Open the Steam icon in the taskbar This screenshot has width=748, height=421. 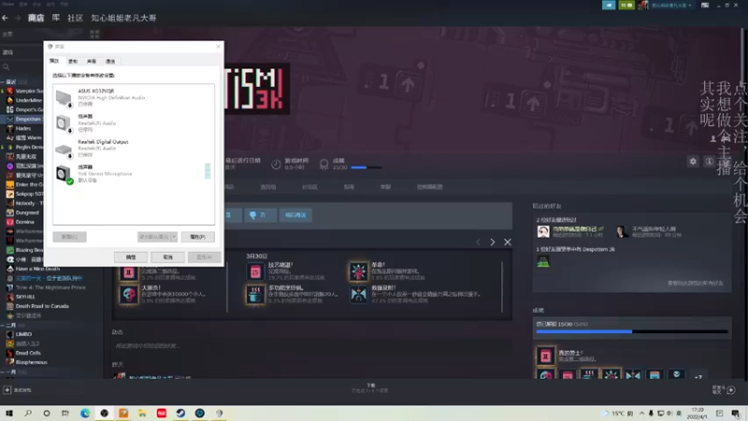180,413
